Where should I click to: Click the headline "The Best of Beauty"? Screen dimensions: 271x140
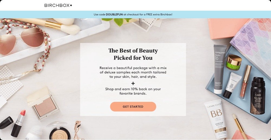tap(133, 51)
